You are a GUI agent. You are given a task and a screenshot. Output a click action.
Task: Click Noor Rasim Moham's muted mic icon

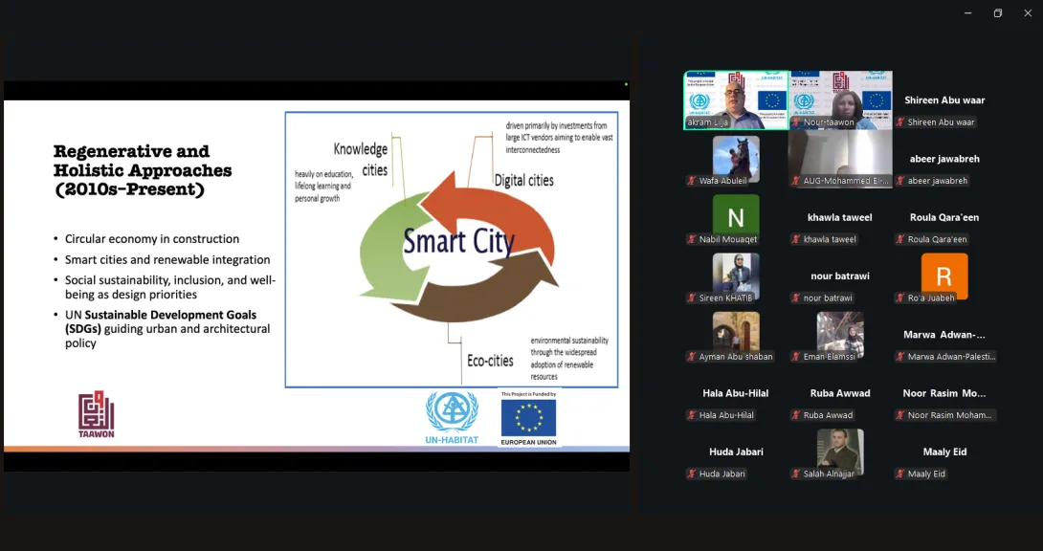(900, 415)
